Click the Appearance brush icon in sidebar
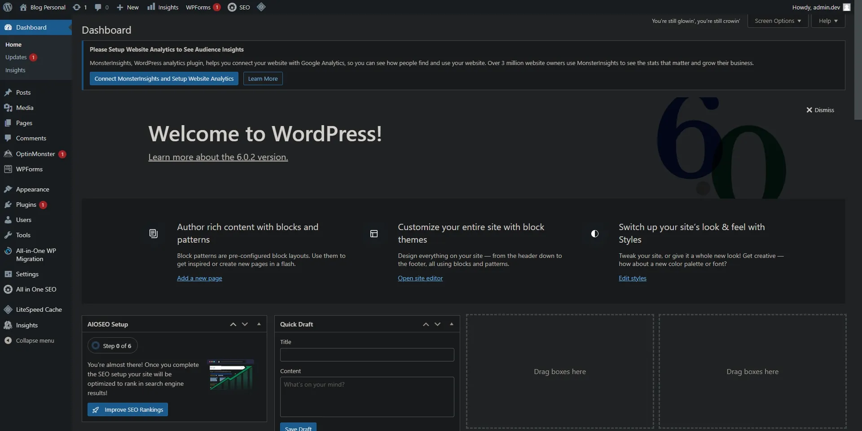The height and width of the screenshot is (431, 862). pos(8,189)
